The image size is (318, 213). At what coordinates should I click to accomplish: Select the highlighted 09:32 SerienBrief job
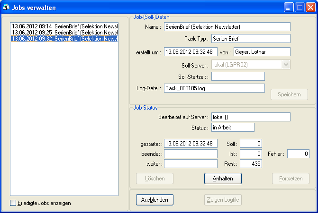[64, 38]
